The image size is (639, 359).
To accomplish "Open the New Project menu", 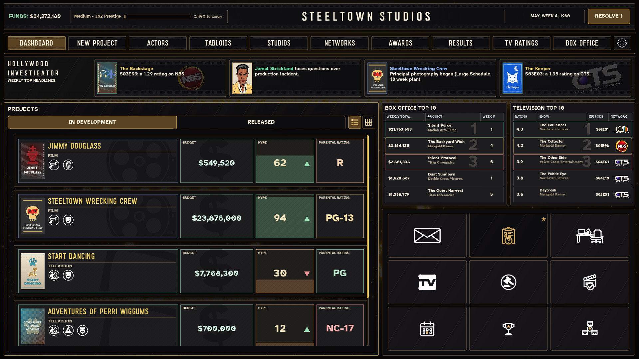I will click(x=97, y=43).
